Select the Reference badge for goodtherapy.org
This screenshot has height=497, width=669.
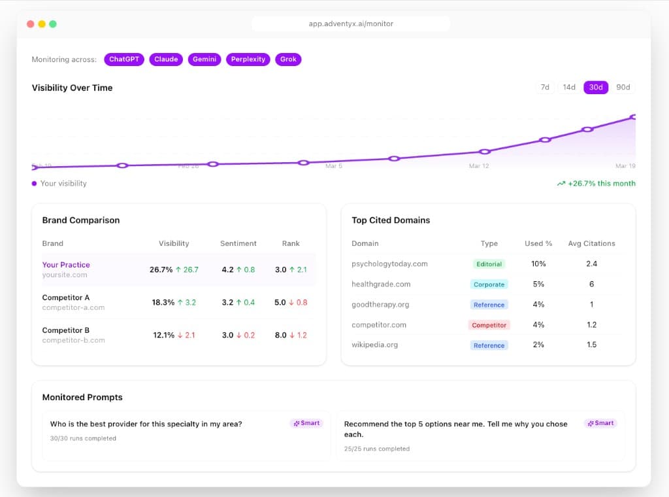tap(489, 304)
